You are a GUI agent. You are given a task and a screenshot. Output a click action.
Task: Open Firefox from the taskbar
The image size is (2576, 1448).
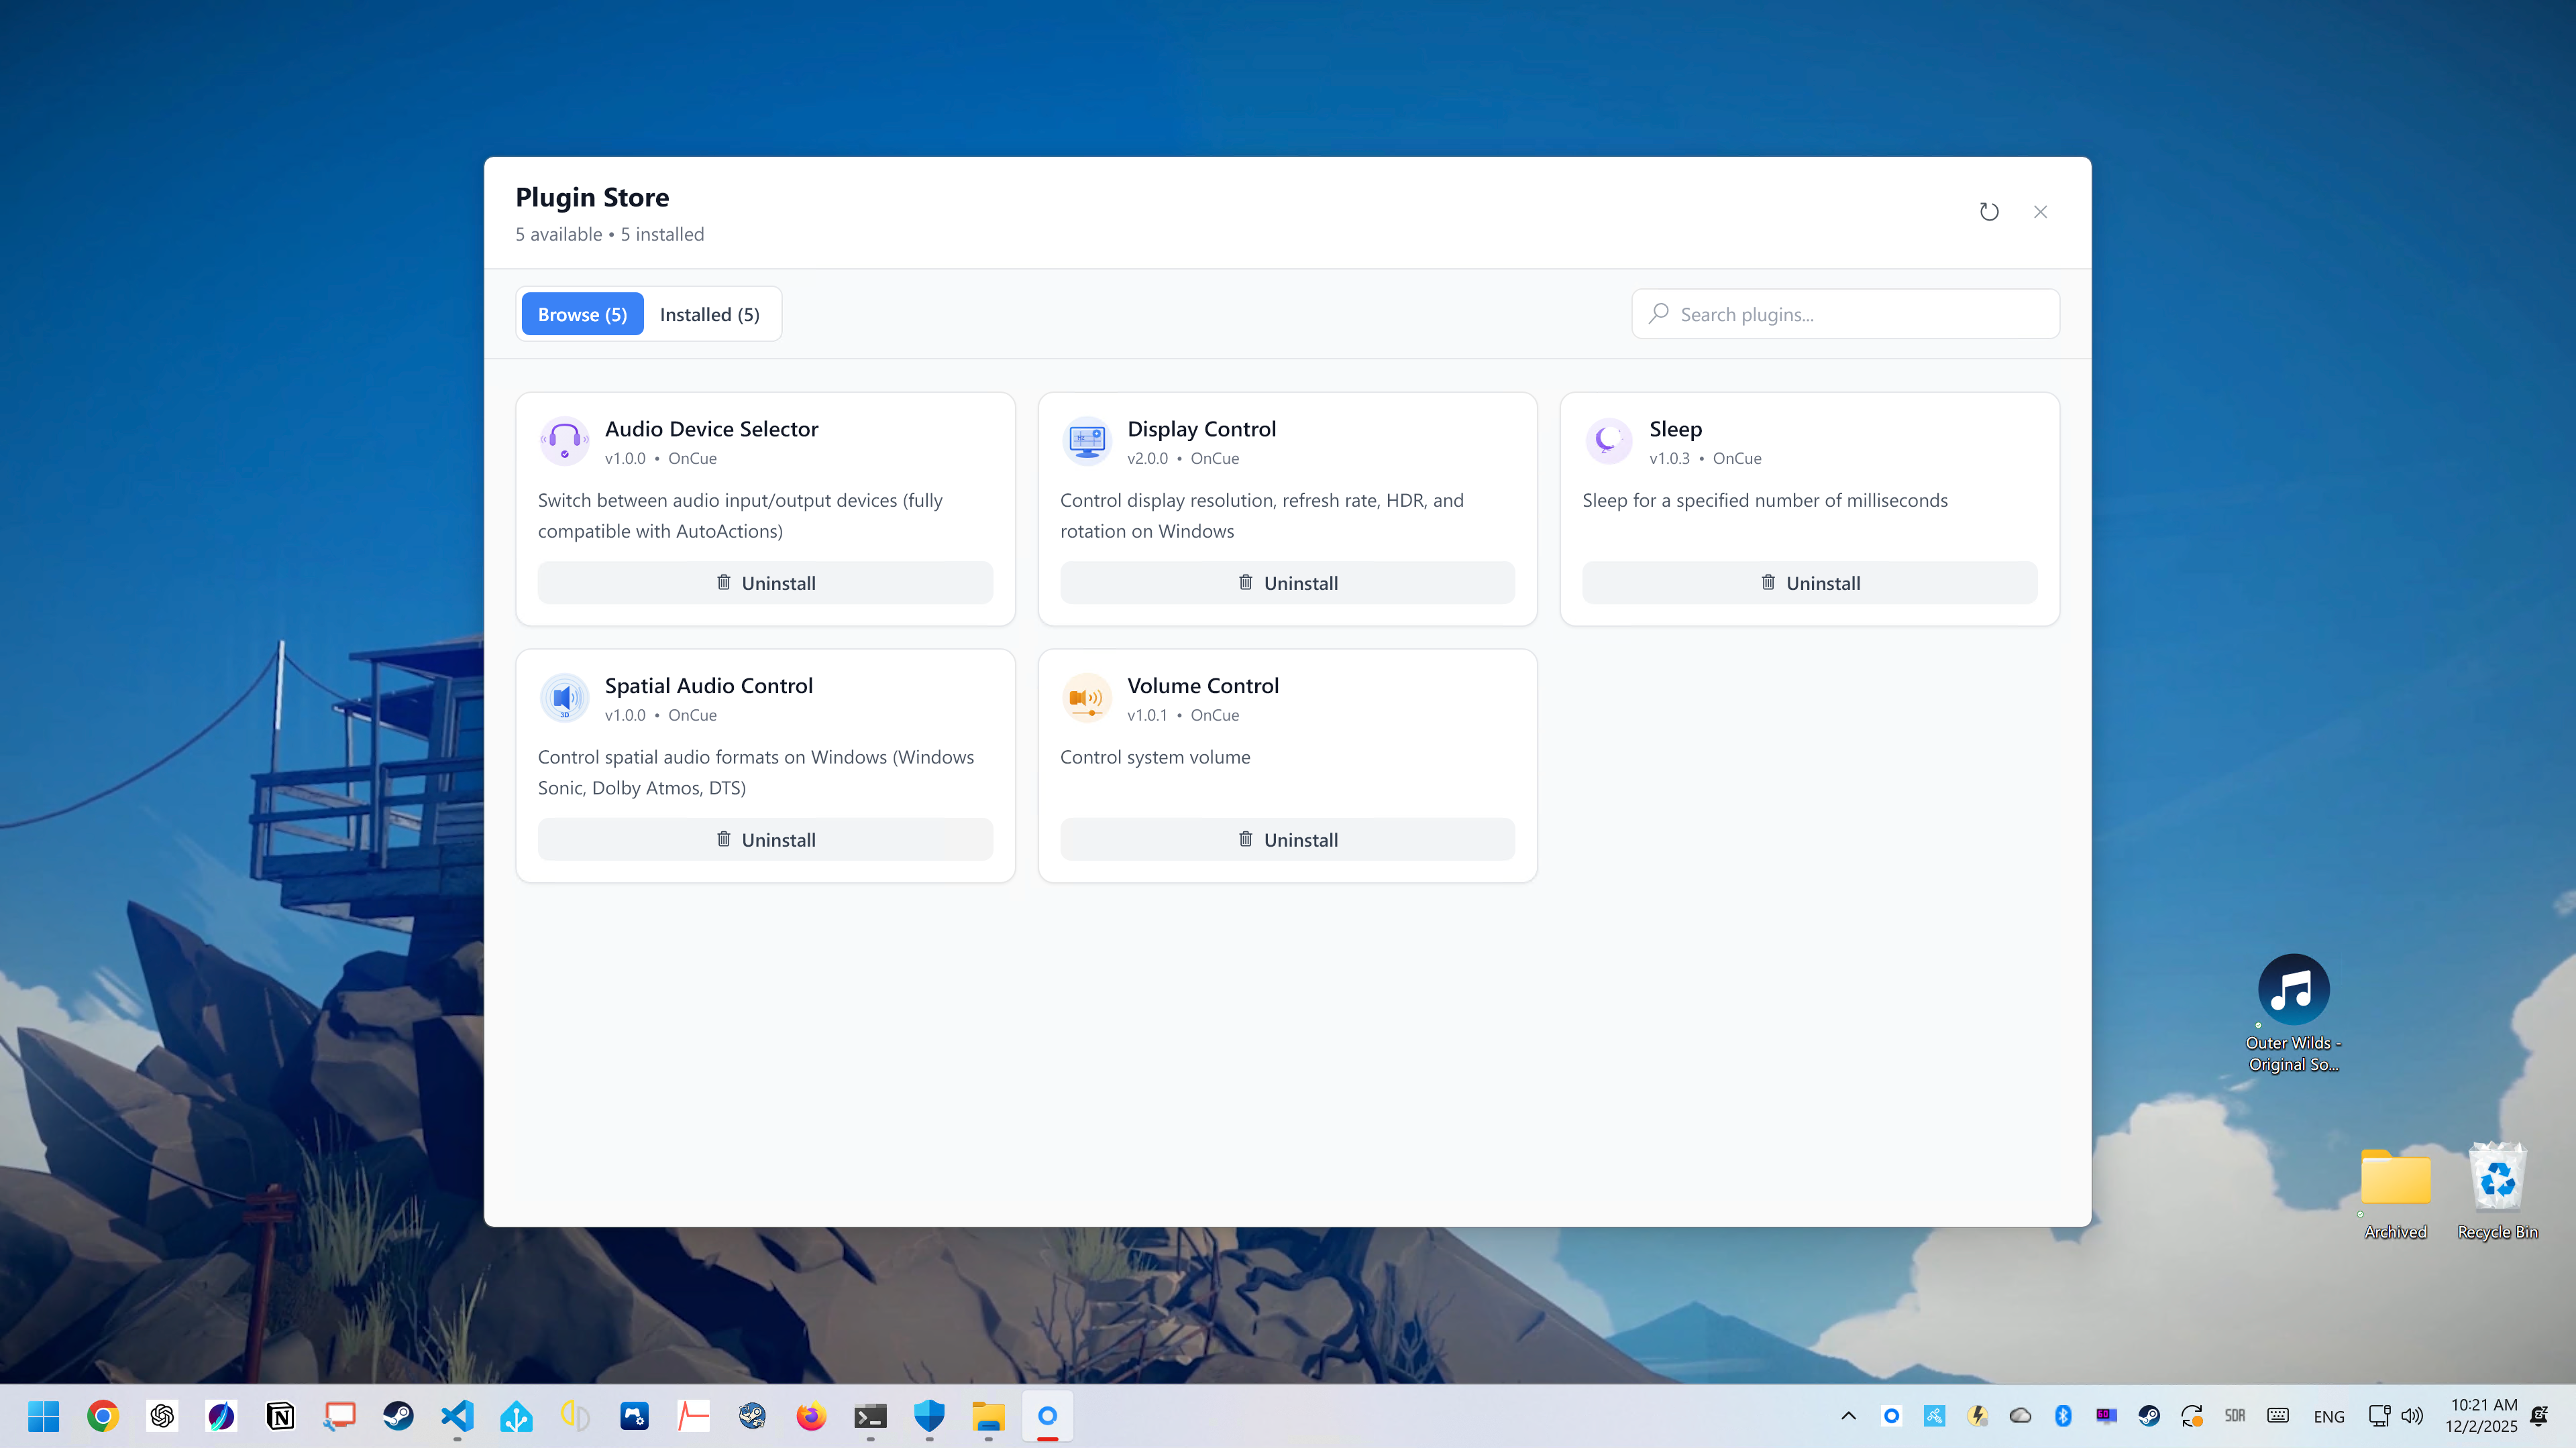click(811, 1416)
